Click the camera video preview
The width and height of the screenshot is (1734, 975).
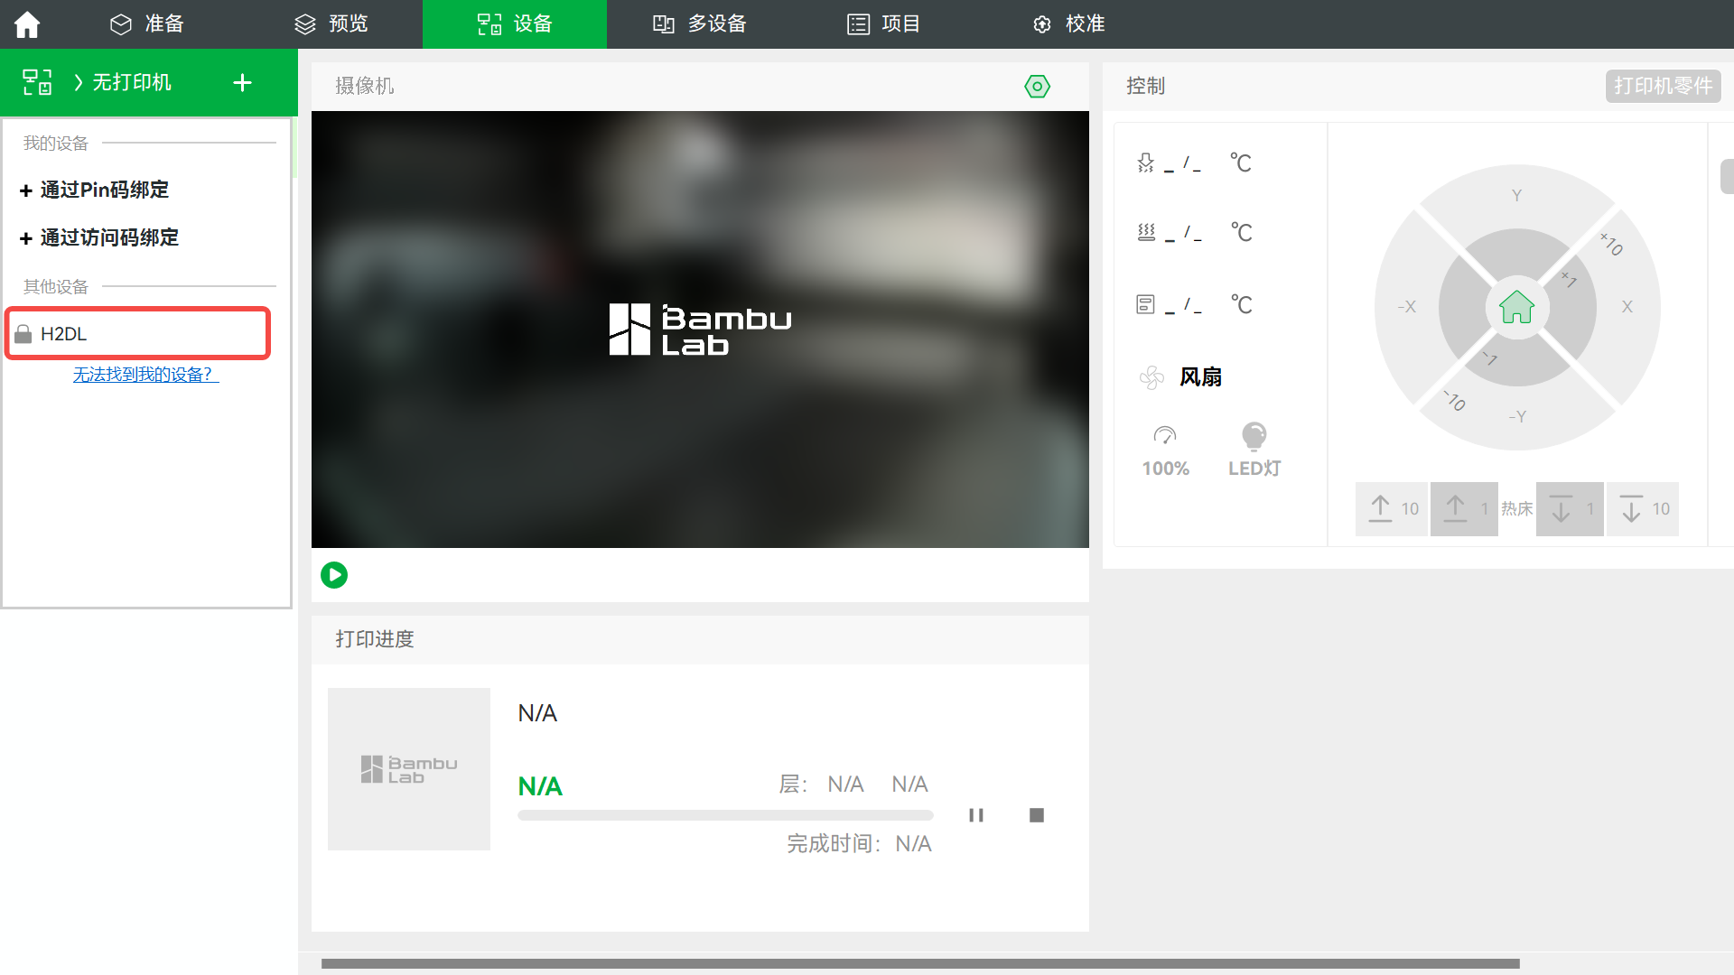[x=700, y=330]
